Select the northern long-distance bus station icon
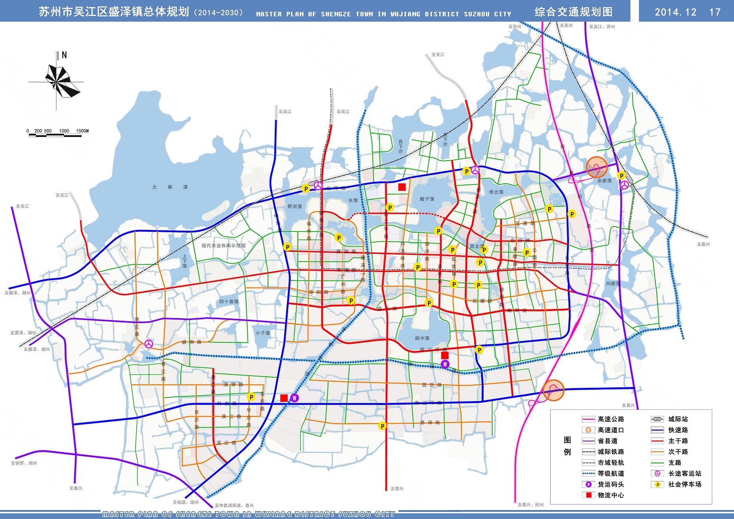 coord(475,170)
